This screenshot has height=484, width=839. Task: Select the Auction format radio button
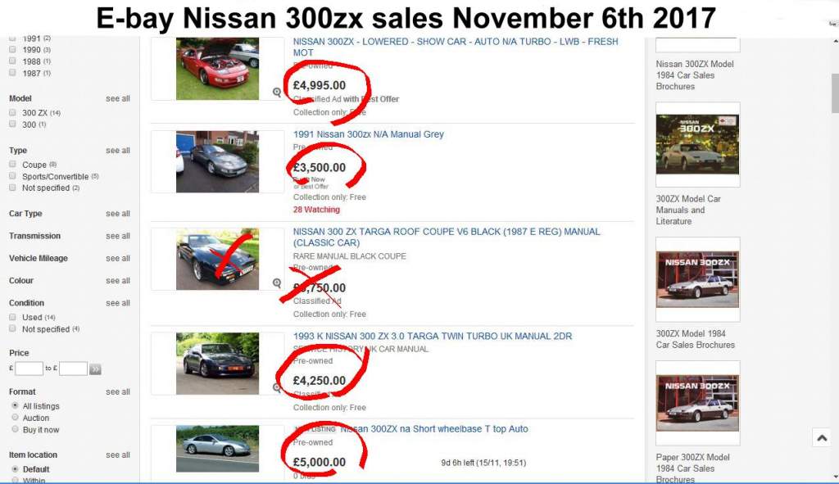[14, 418]
